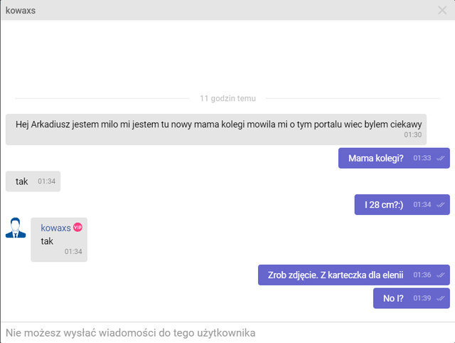Image resolution: width=455 pixels, height=343 pixels.
Task: Close the kowaxs chat window
Action: [x=442, y=10]
